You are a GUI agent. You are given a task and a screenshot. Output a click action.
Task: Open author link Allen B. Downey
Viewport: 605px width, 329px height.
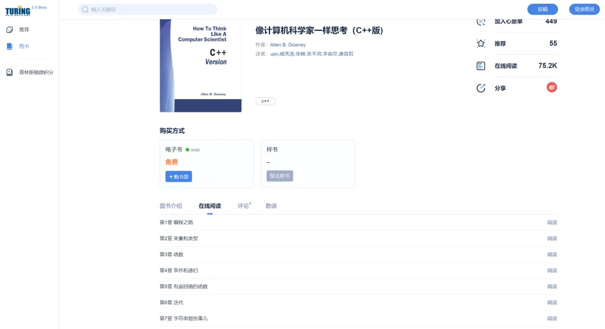point(288,45)
